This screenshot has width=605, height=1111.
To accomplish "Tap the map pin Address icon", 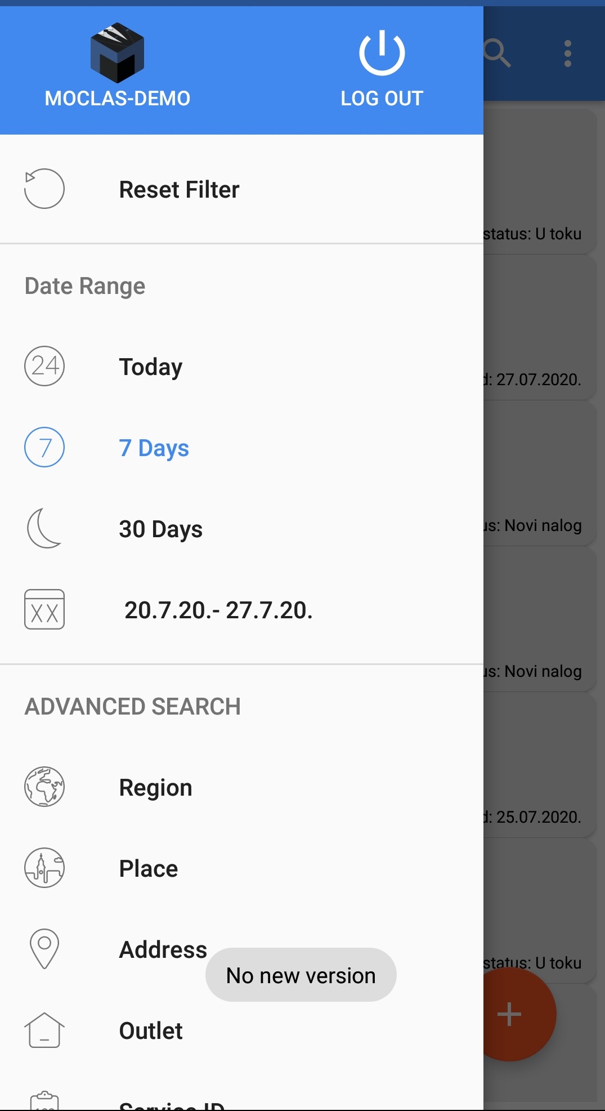I will tap(44, 949).
